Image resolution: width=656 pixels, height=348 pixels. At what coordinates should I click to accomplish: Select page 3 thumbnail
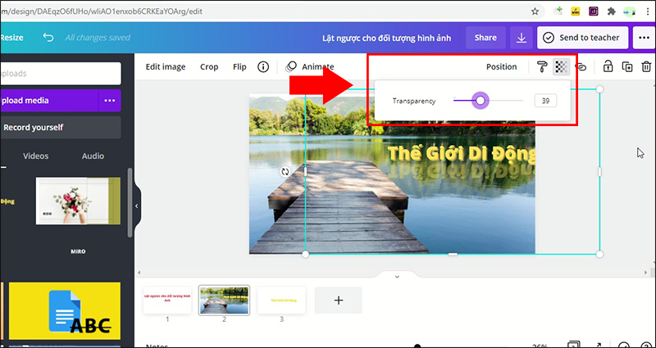click(x=281, y=300)
